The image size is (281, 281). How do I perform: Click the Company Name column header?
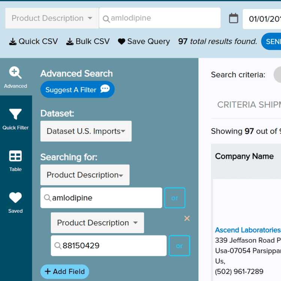coord(244,156)
